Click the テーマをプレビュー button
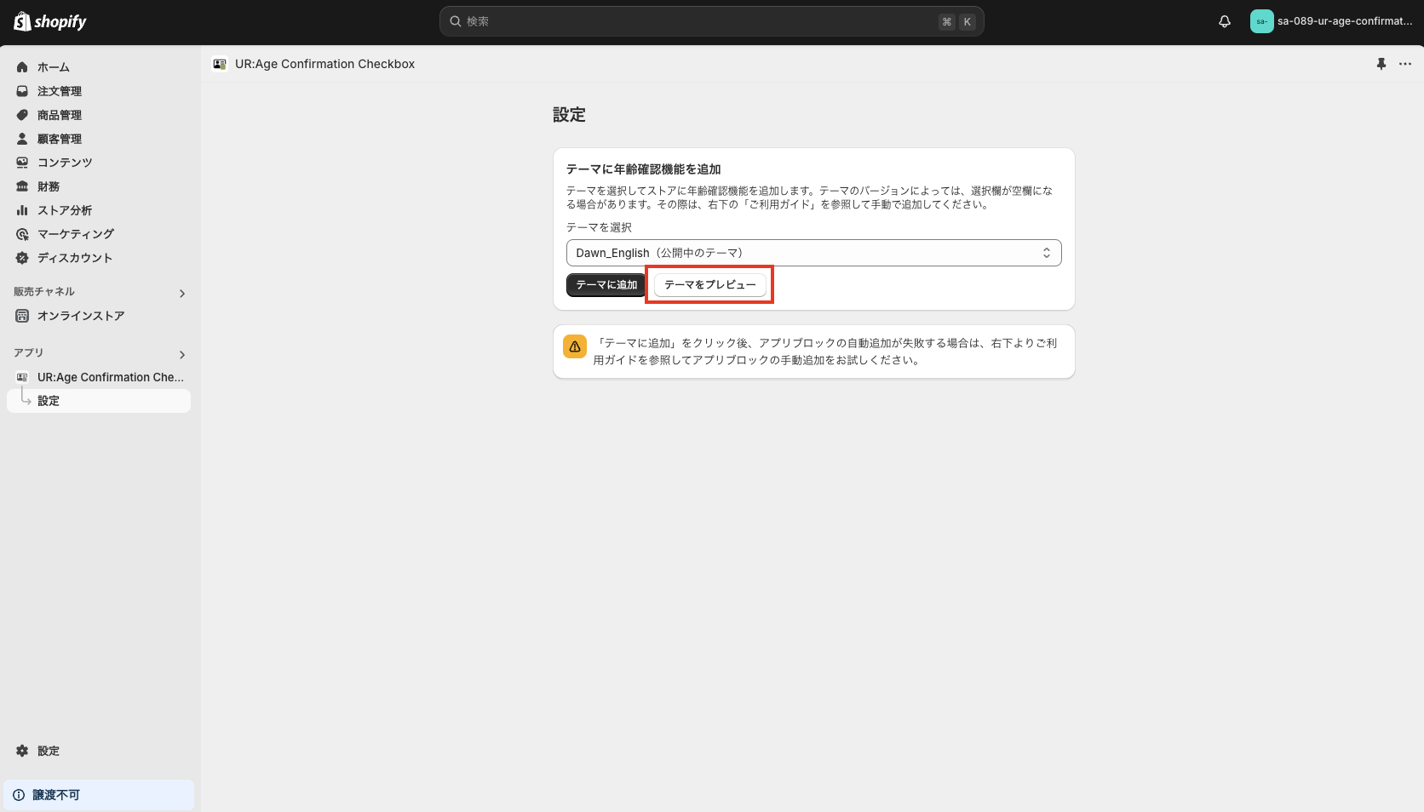 coord(710,285)
